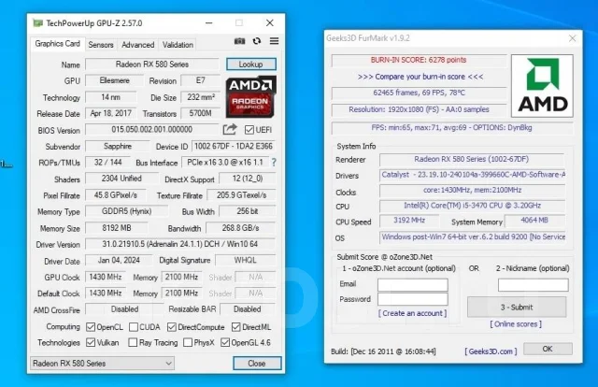Toggle the CUDA checkbox
The image size is (598, 387).
click(134, 327)
